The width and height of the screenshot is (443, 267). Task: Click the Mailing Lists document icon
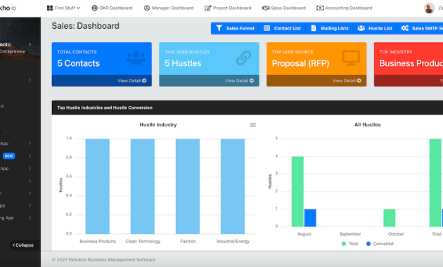314,28
